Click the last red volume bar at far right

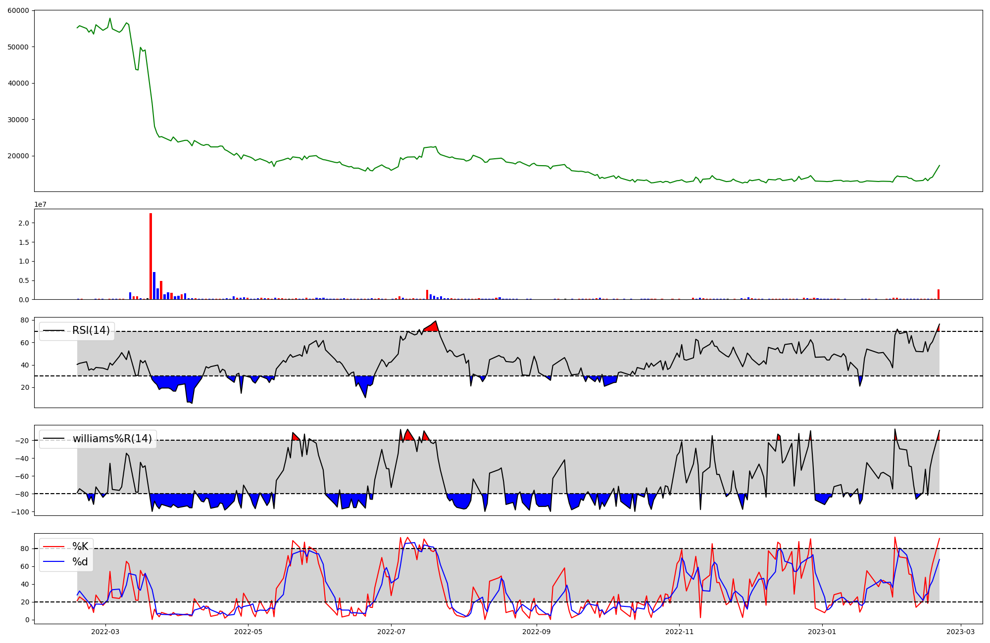click(x=938, y=294)
